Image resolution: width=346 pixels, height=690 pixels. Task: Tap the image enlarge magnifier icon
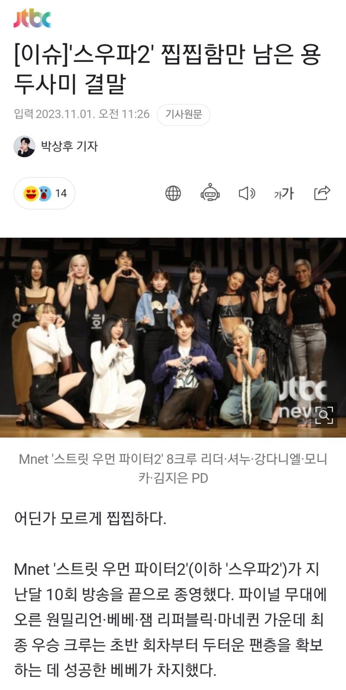click(x=324, y=416)
